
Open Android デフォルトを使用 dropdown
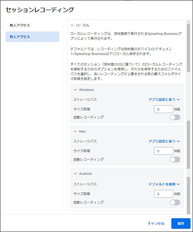click(x=164, y=184)
